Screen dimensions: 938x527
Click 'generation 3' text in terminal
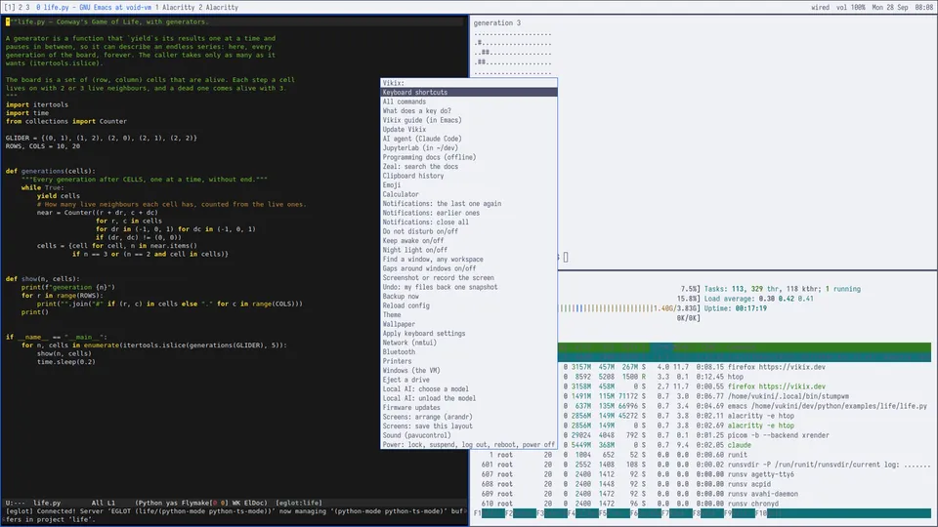(497, 23)
